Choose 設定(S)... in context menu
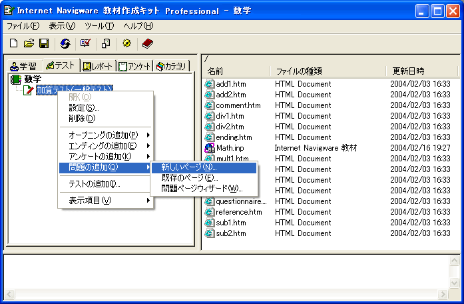Image resolution: width=464 pixels, height=304 pixels. [x=105, y=108]
